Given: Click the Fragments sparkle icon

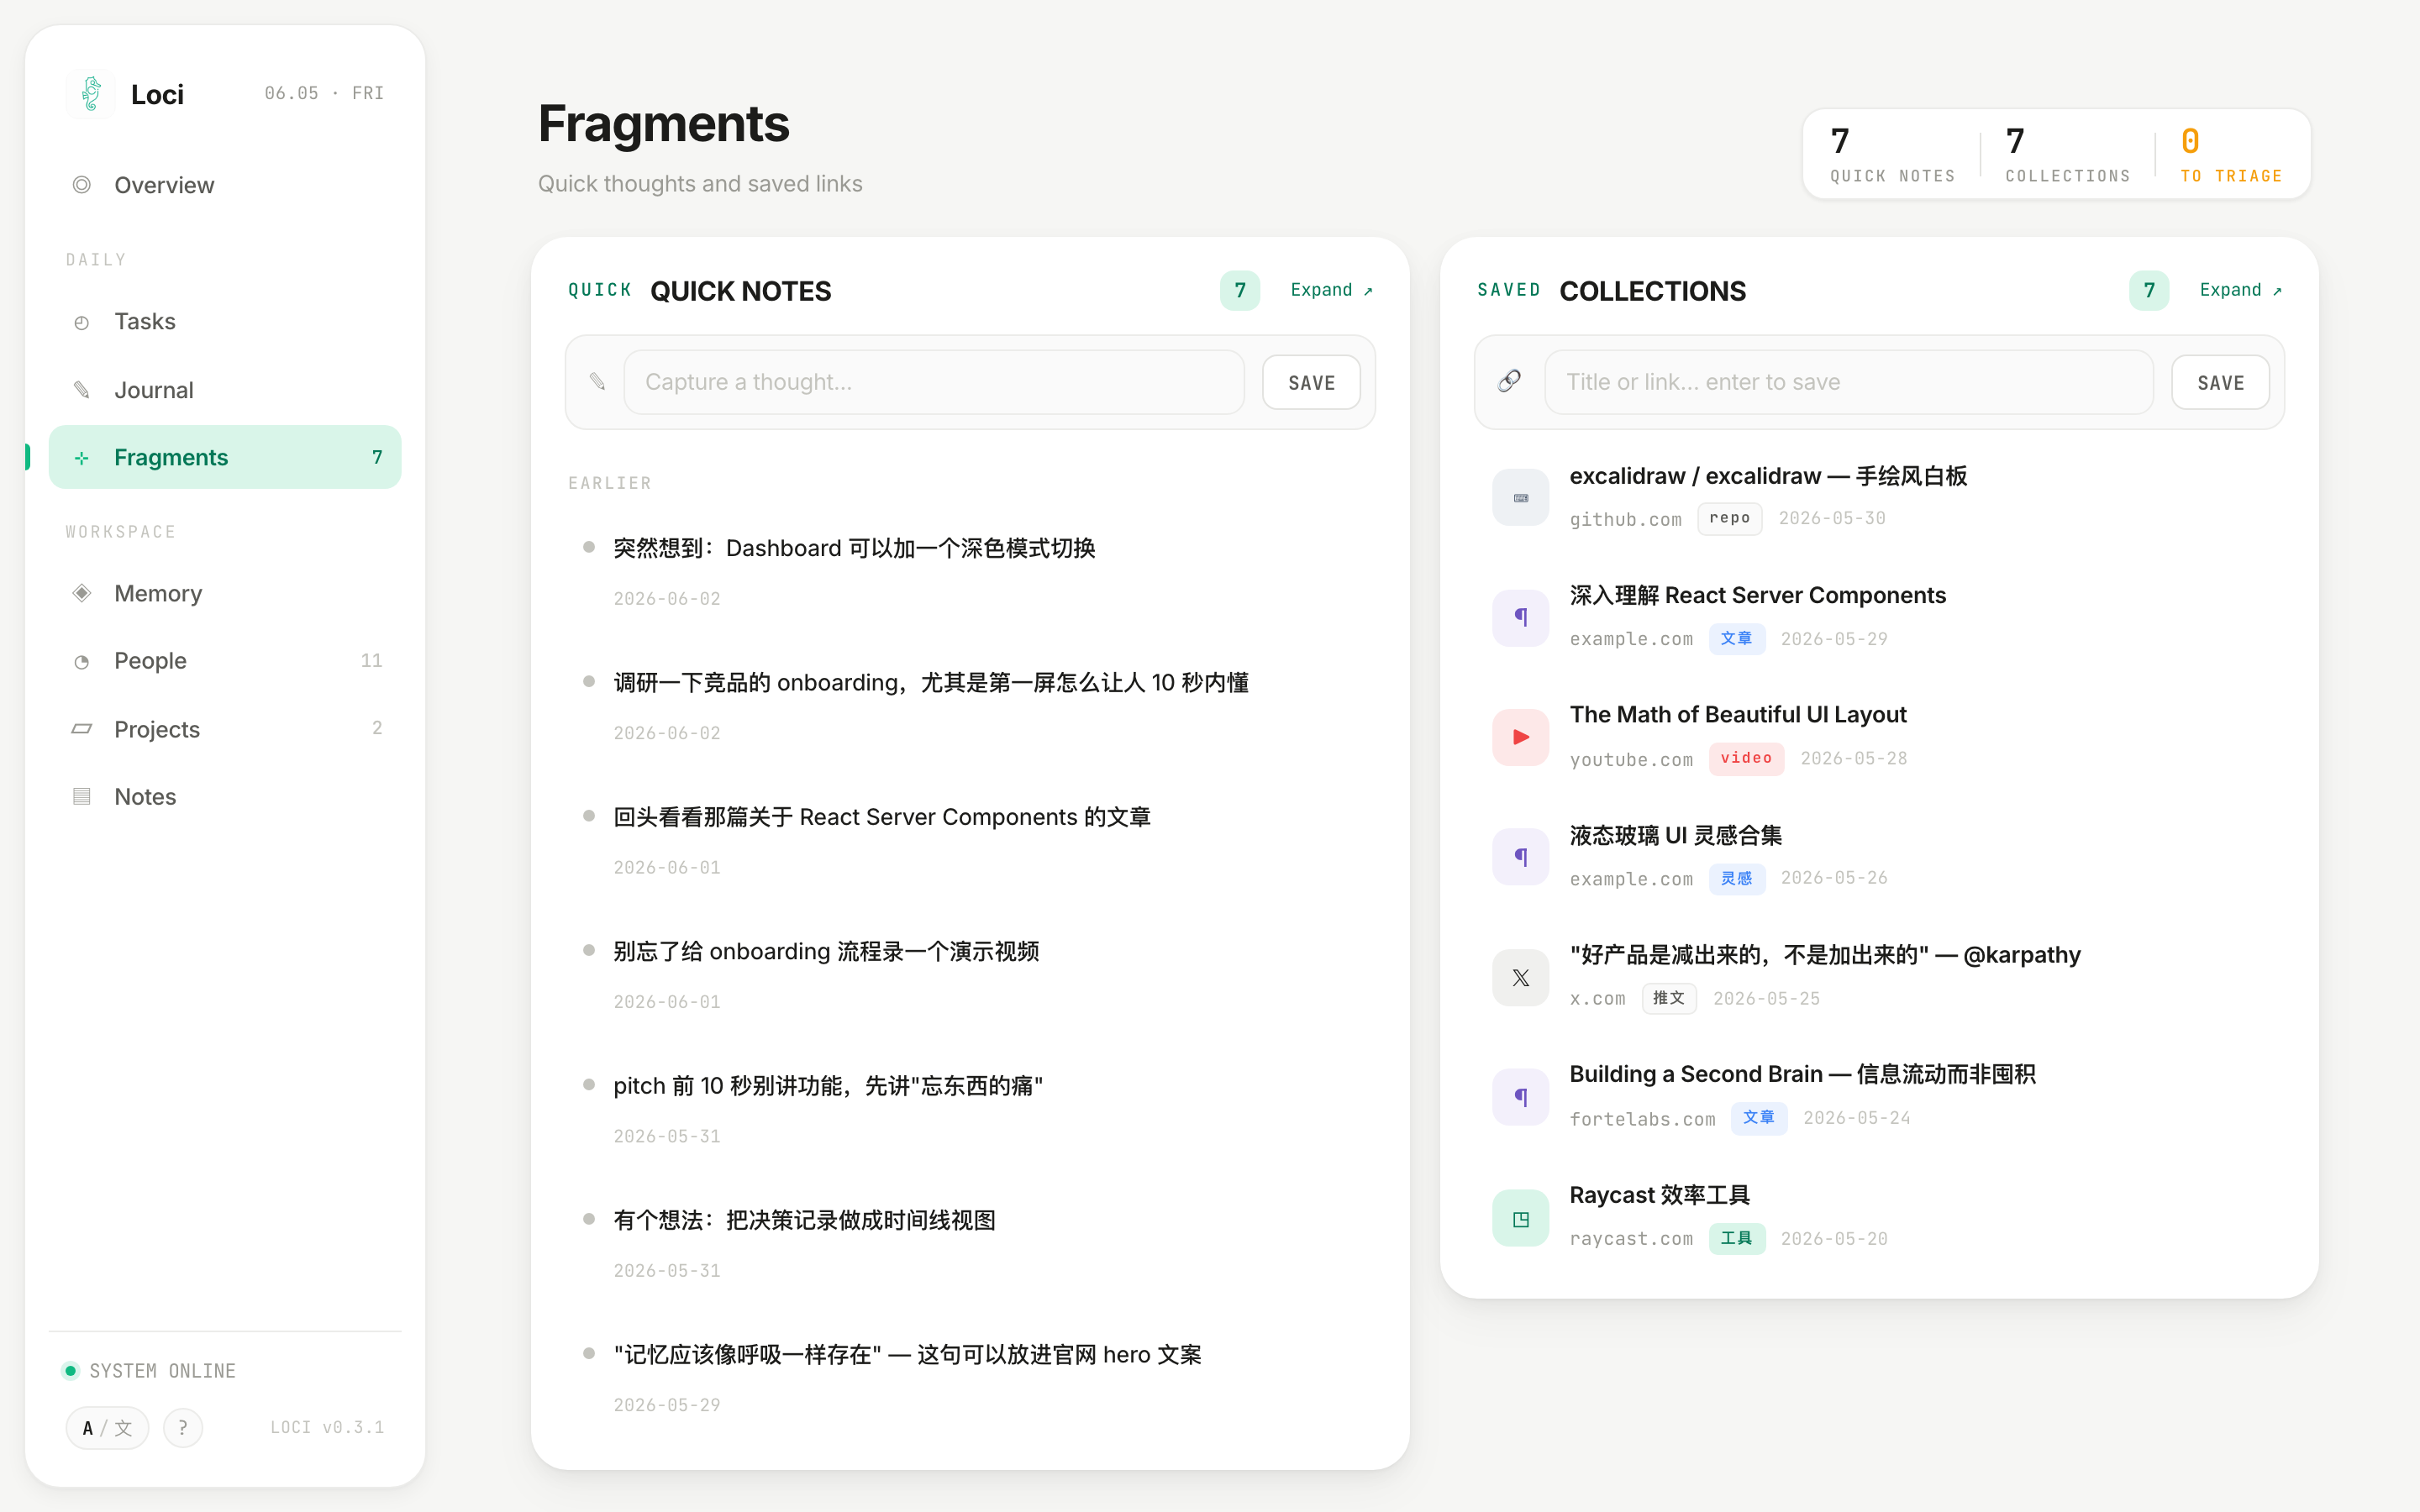Looking at the screenshot, I should click(x=82, y=458).
